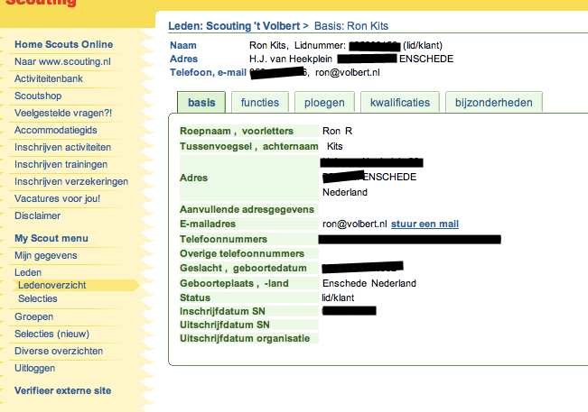Screen dimensions: 588x412
Task: Click the 'Overige telefoonnummers' label
Action: tap(242, 253)
